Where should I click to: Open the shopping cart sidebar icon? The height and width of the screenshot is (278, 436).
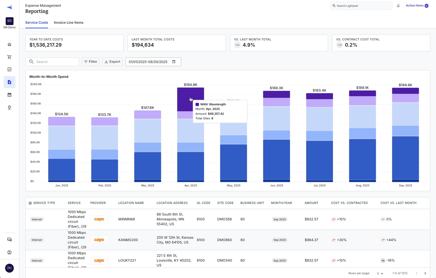[9, 57]
